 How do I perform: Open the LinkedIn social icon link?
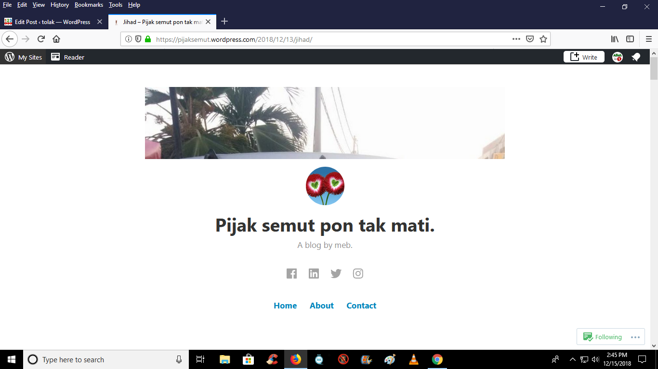(314, 274)
